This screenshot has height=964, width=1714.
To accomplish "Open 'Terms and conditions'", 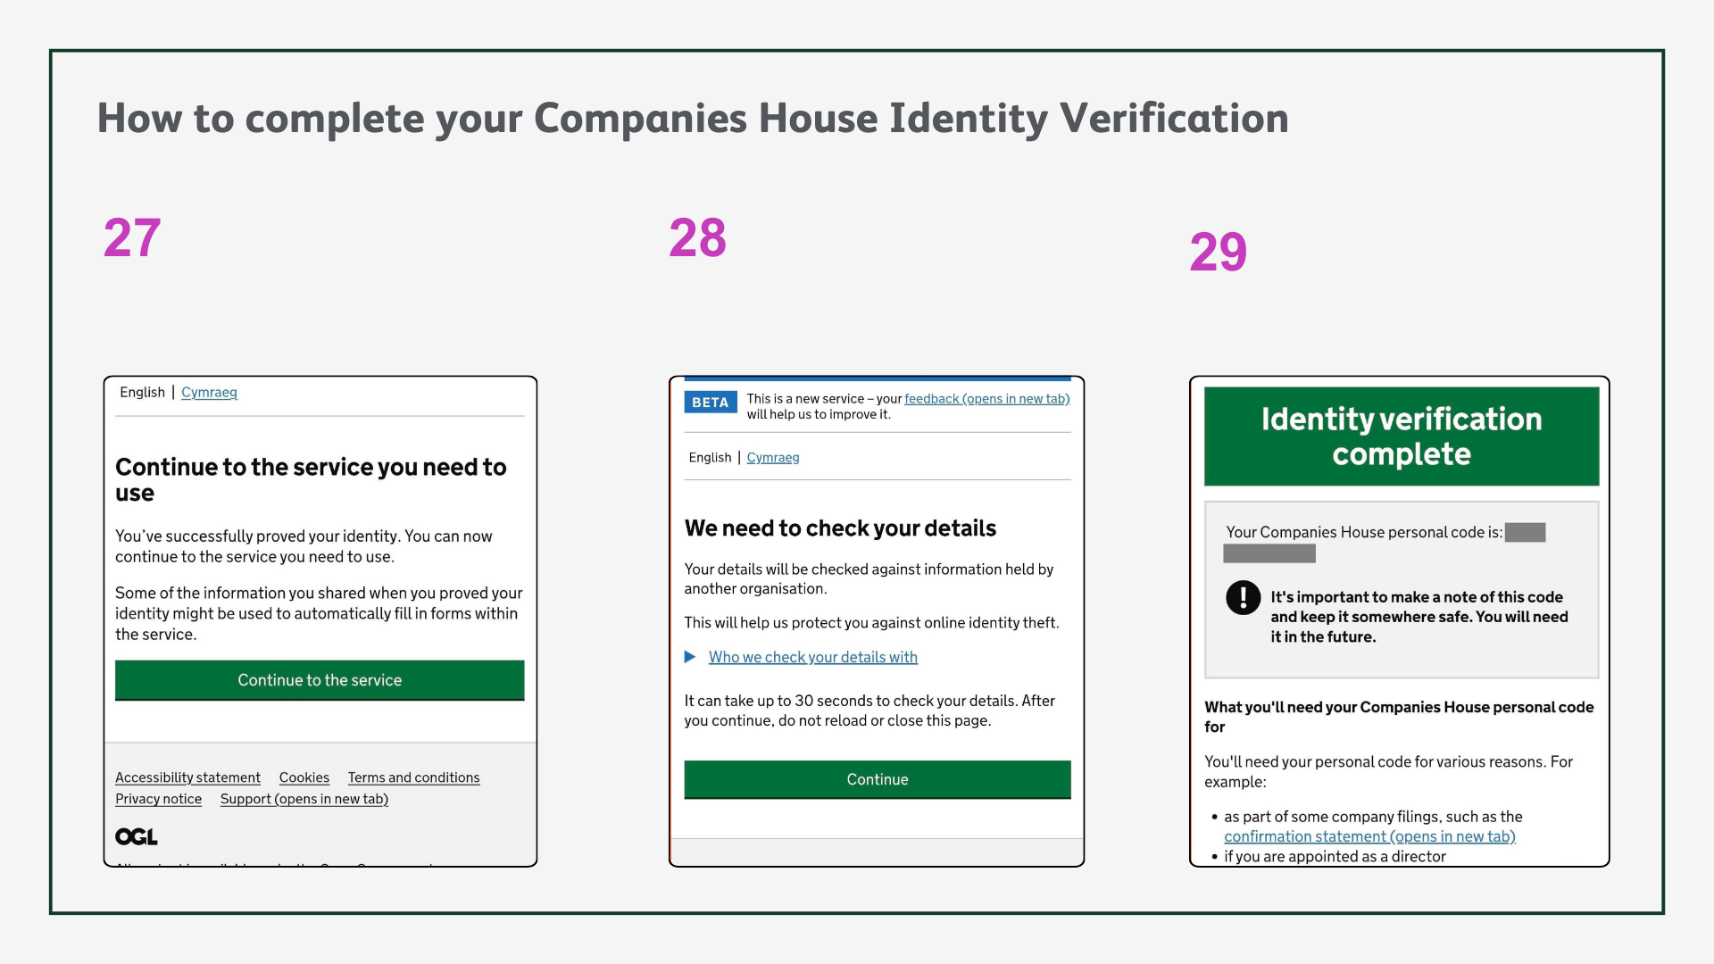I will coord(413,777).
